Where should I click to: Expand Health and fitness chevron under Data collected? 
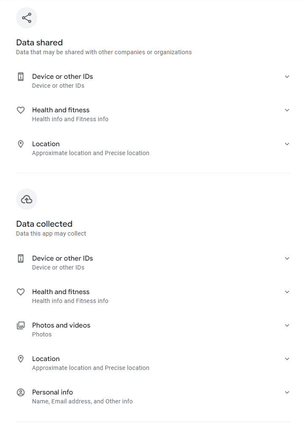coord(287,292)
